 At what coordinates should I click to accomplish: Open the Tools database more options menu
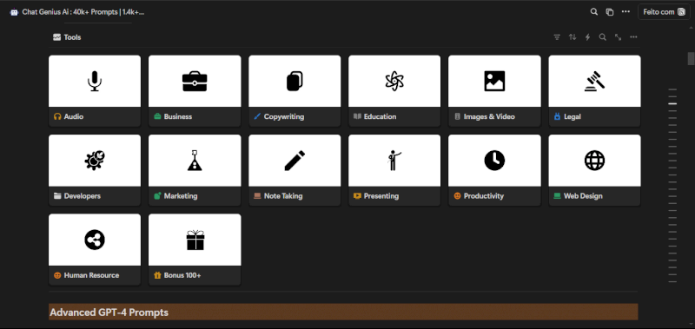tap(633, 37)
